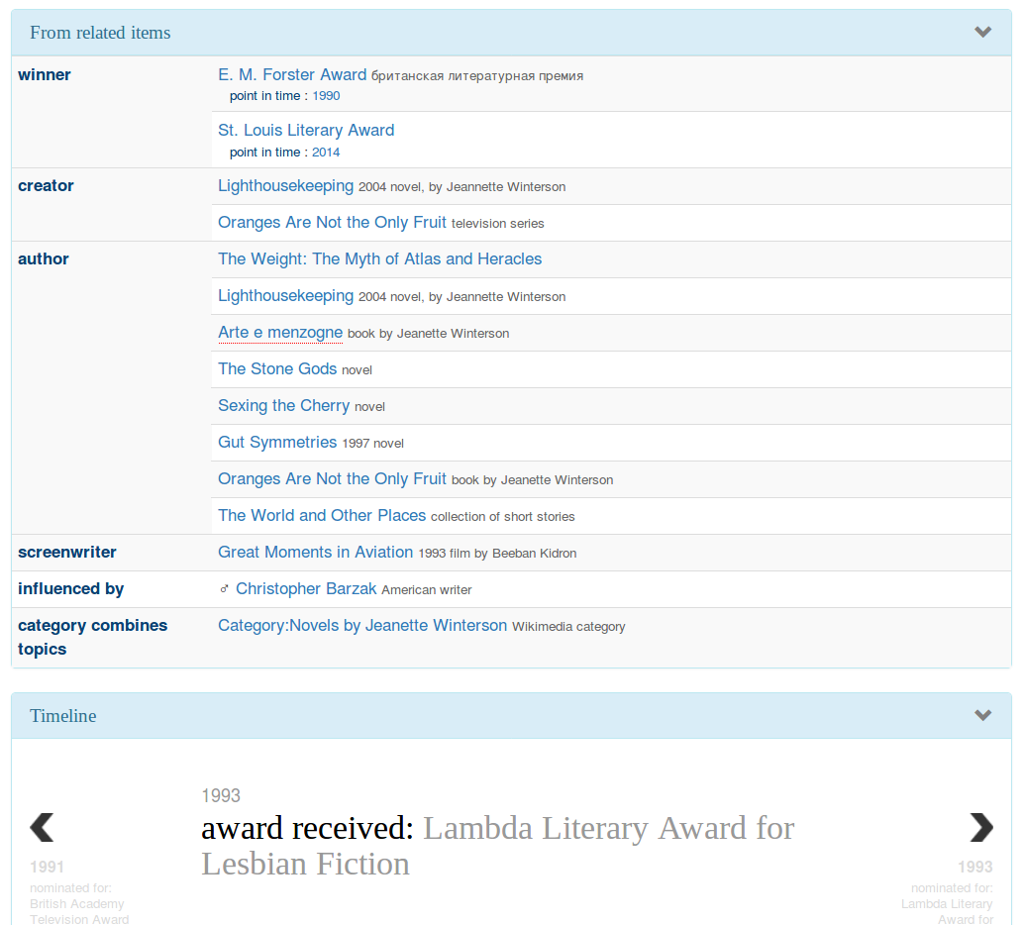Screen dimensions: 1024x925
Task: Click point in time label under E. M. Forster Award
Action: [268, 95]
